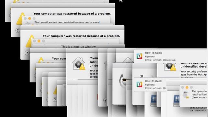Click grey zoom button of Trash error window
Screen dimensions: 208x117
point(191,87)
